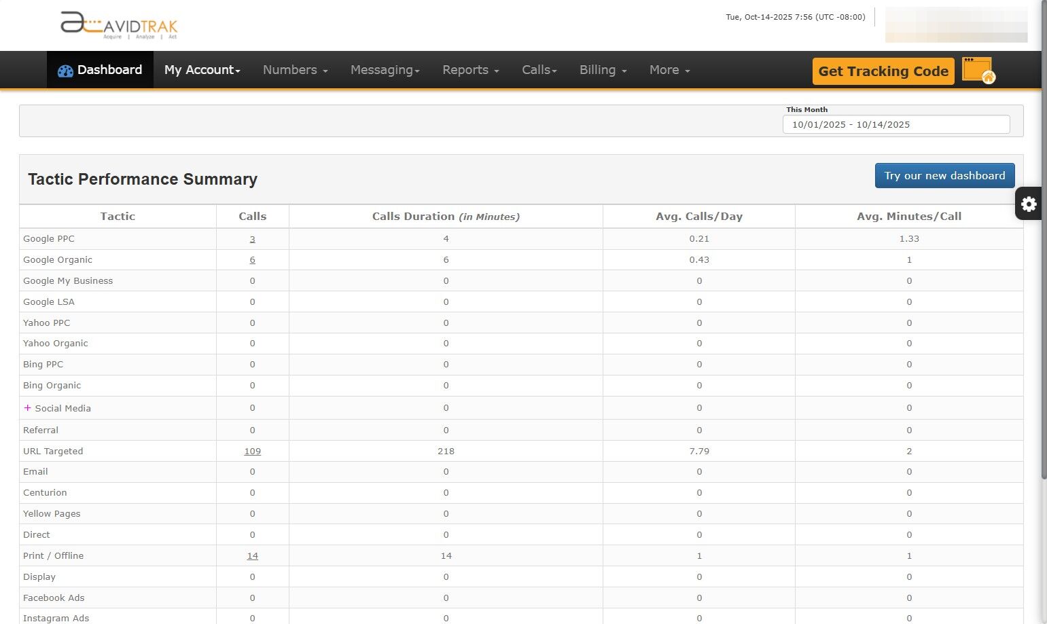Click the Get Tracking Code button

click(883, 71)
